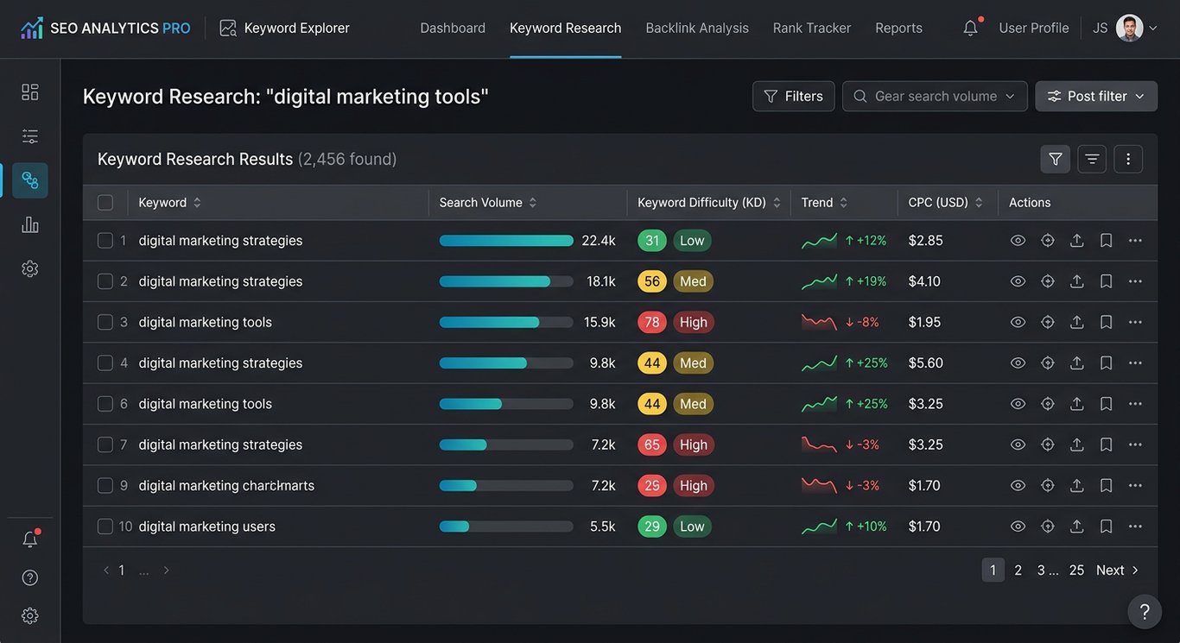The width and height of the screenshot is (1180, 643).
Task: Open the Keyword Explorer icon in the top bar
Action: coord(226,28)
